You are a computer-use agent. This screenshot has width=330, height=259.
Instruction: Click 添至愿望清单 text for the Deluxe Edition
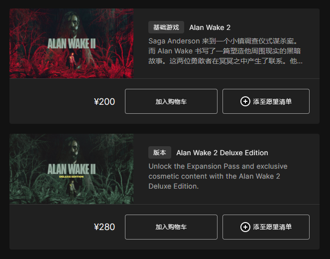[272, 227]
